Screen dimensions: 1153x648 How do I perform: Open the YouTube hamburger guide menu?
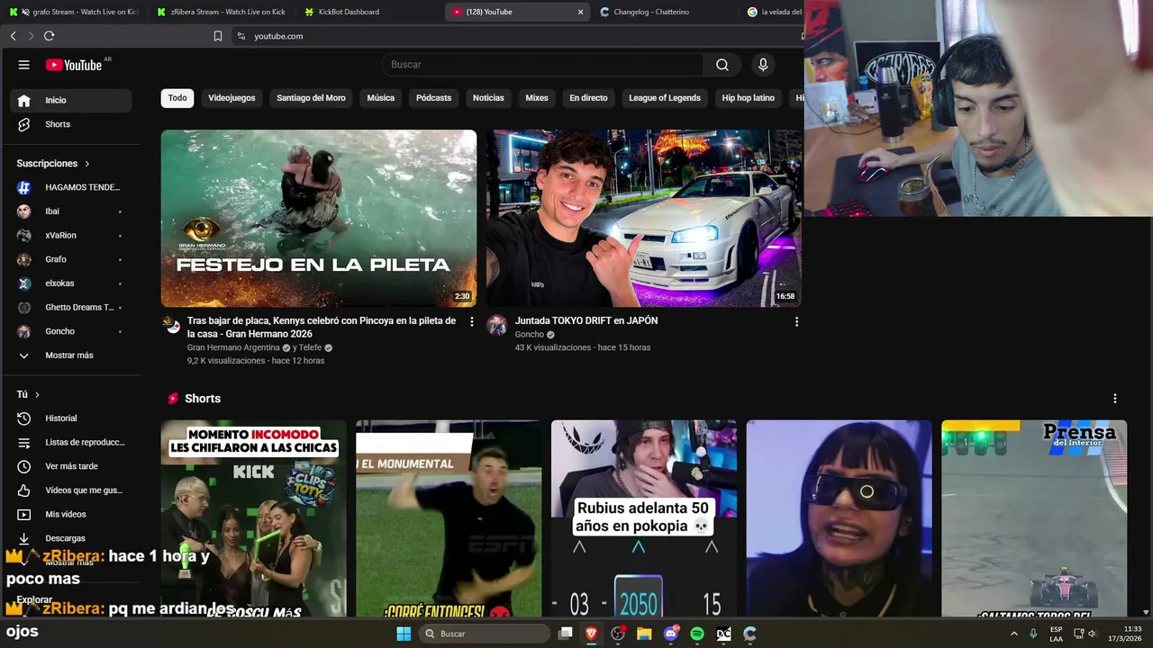point(24,65)
